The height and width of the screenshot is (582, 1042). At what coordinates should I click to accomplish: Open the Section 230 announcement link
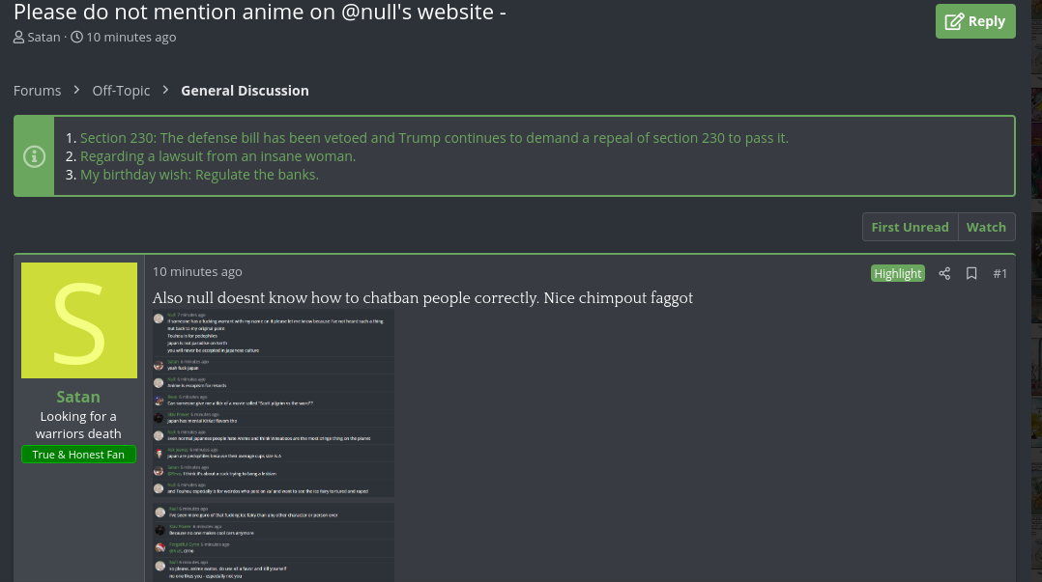[434, 138]
